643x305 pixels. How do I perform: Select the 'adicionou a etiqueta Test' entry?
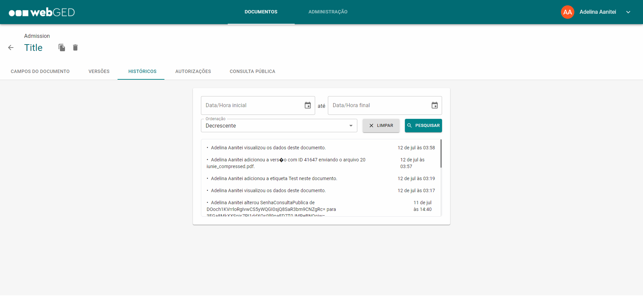321,178
